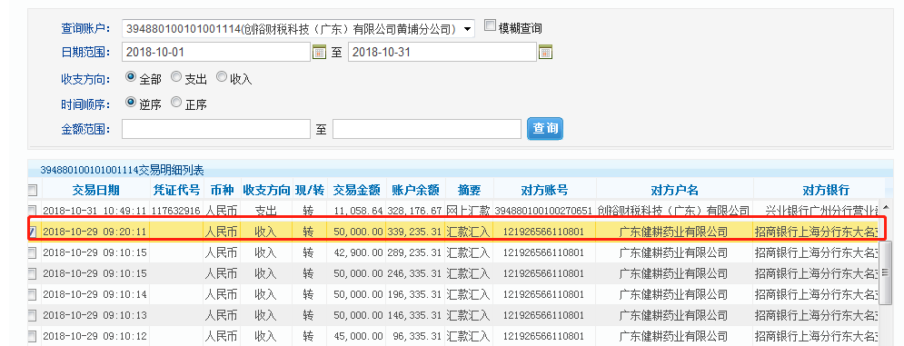Click the 网上汇款 summary cell
This screenshot has width=904, height=346.
pos(469,211)
